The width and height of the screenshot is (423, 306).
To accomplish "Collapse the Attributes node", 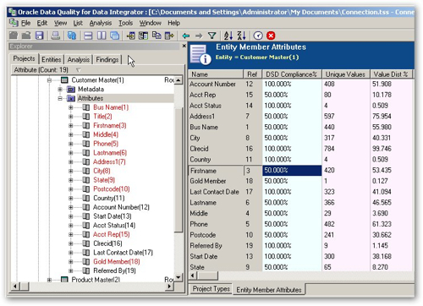I will click(x=60, y=98).
